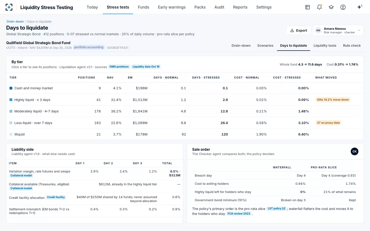Open the FCA review 2023 reference
The image size is (370, 231).
pos(239,214)
